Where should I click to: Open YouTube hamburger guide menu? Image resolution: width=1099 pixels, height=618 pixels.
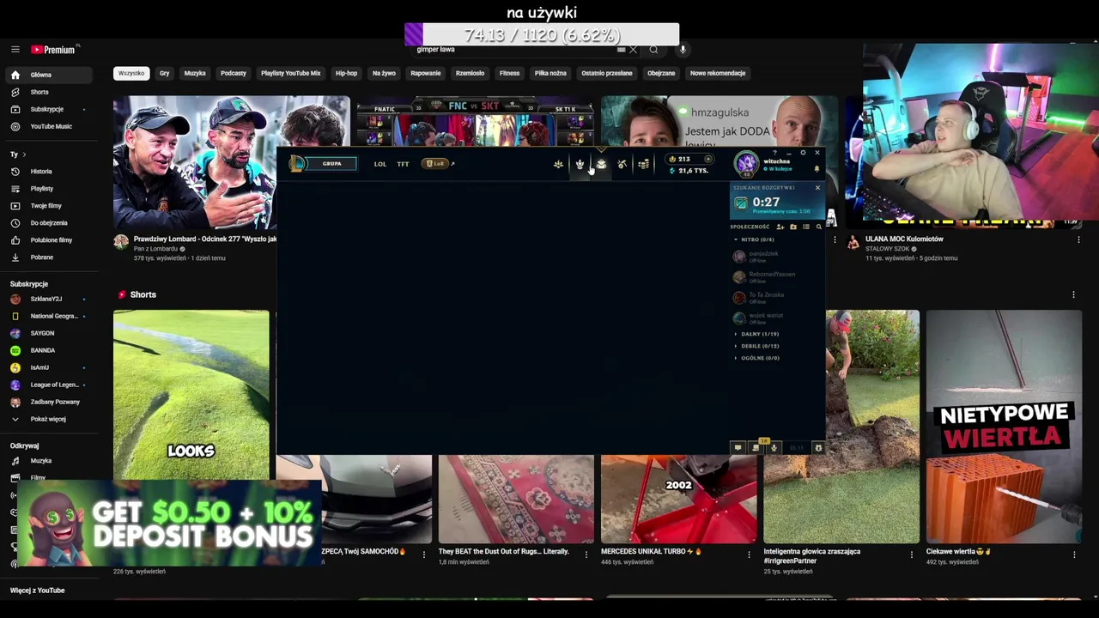click(15, 50)
